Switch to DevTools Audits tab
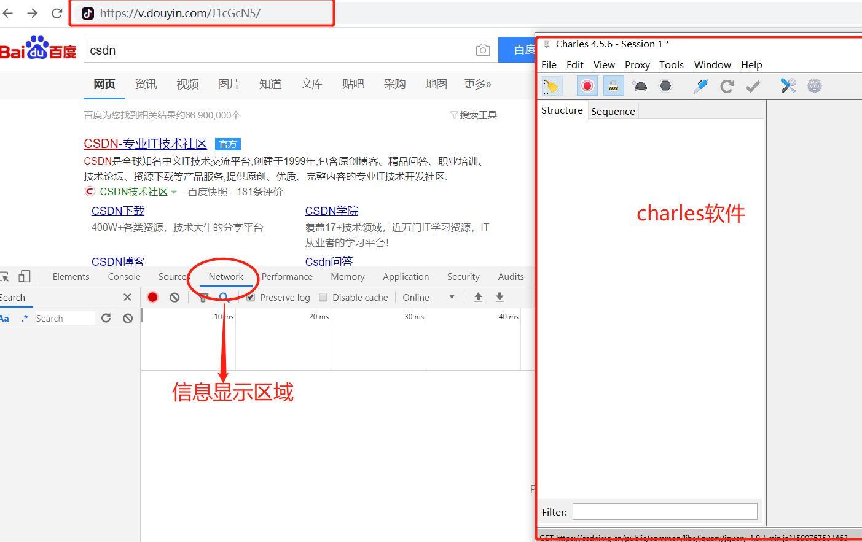 point(511,277)
